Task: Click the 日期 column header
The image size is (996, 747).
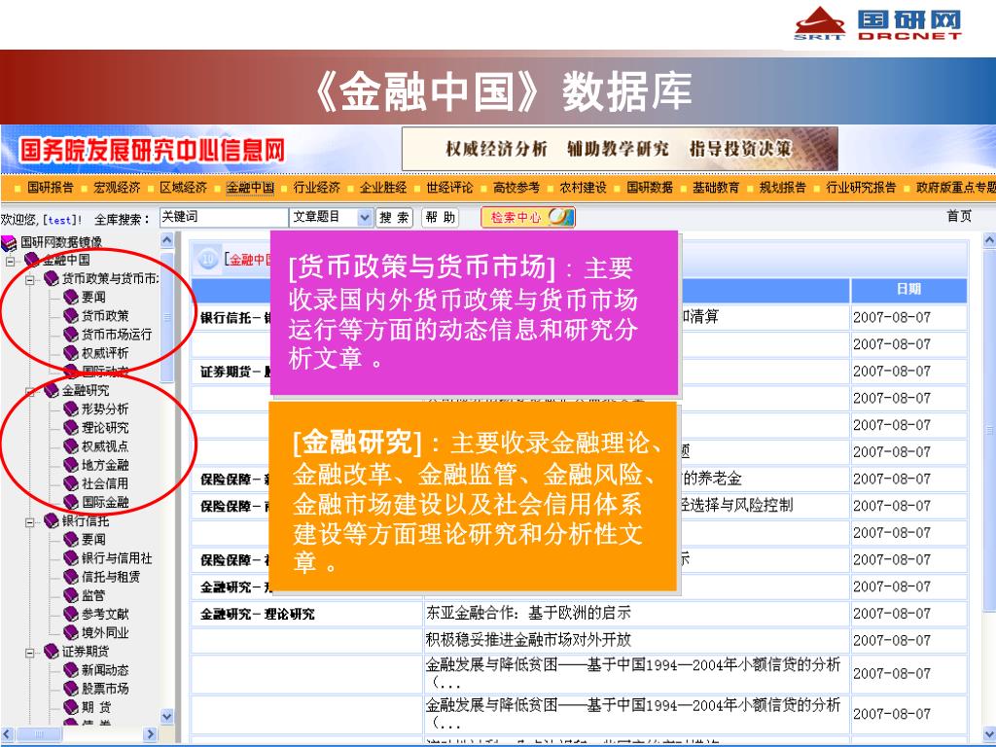Action: [909, 289]
